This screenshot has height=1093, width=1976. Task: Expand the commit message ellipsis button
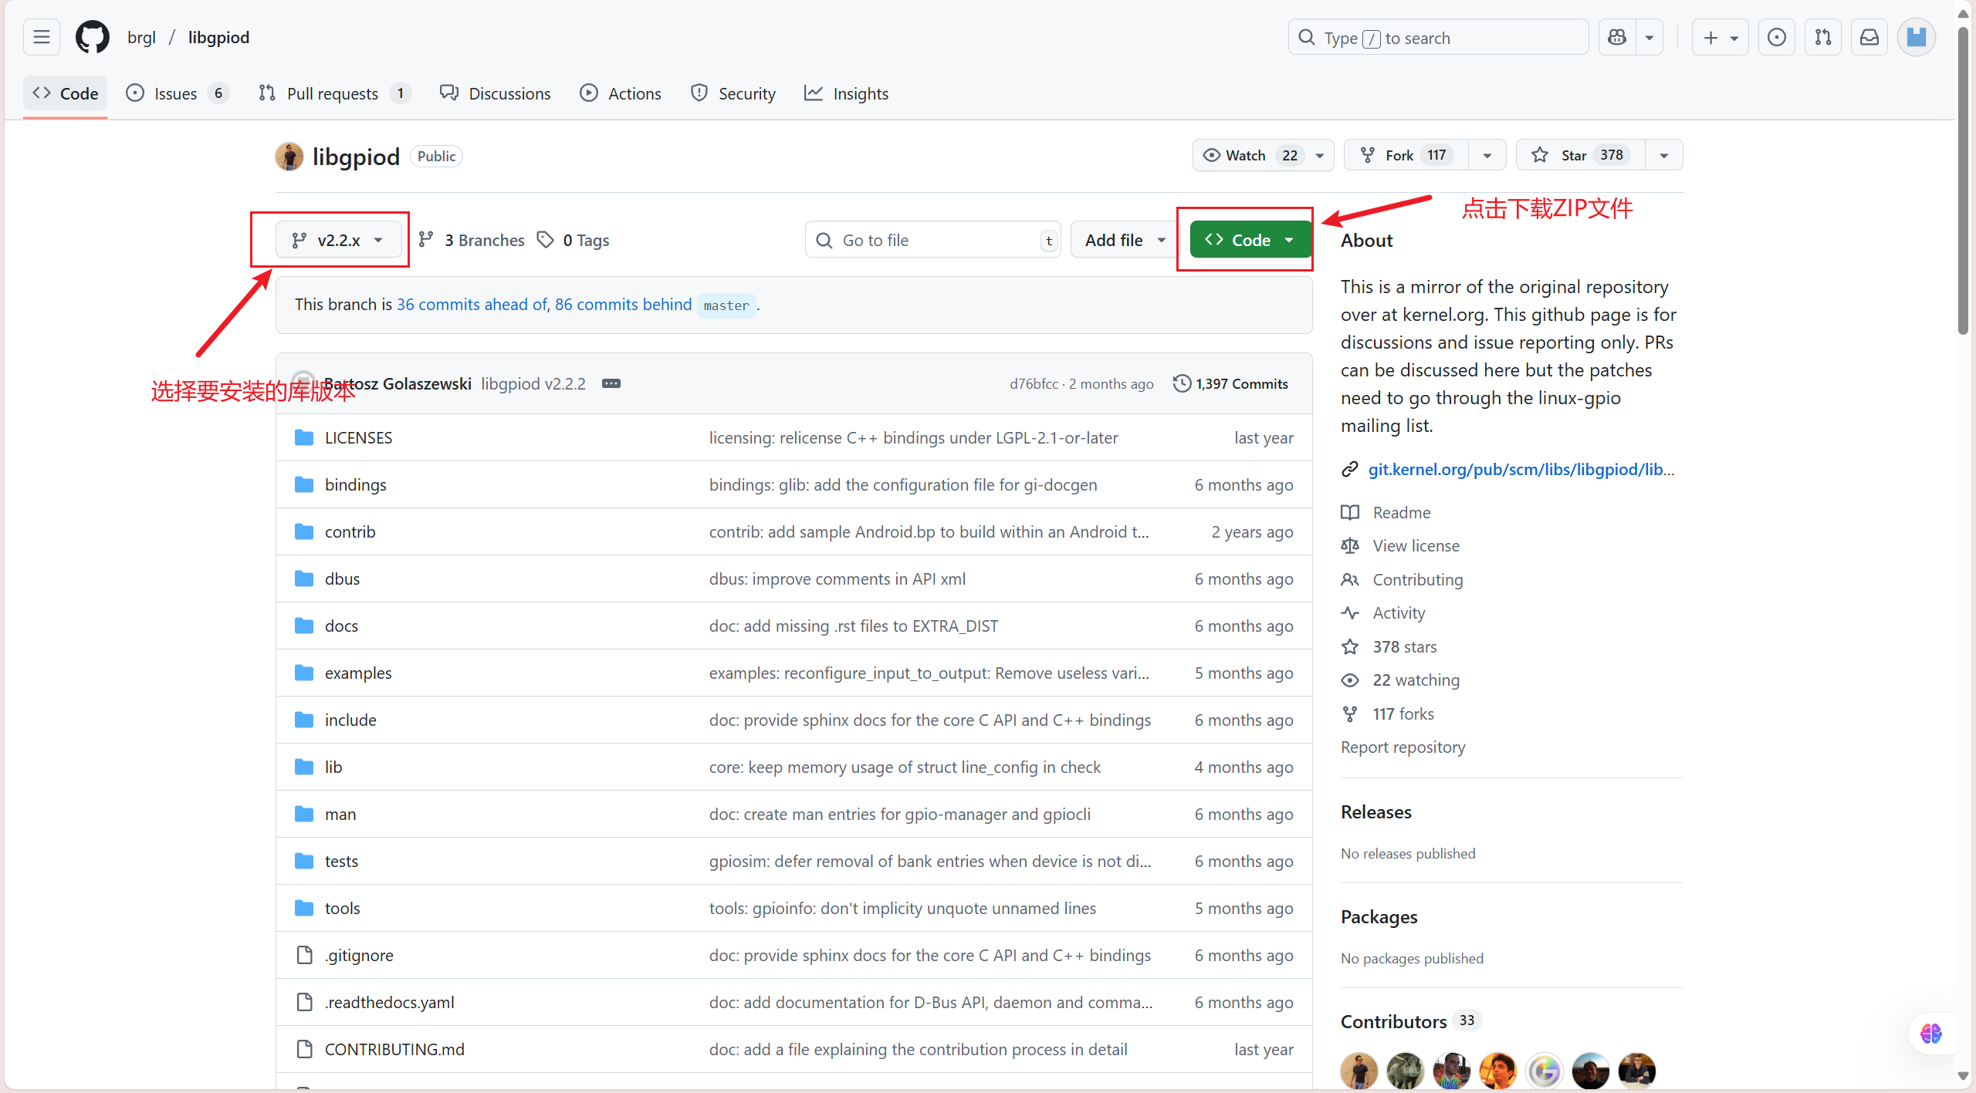(x=611, y=383)
